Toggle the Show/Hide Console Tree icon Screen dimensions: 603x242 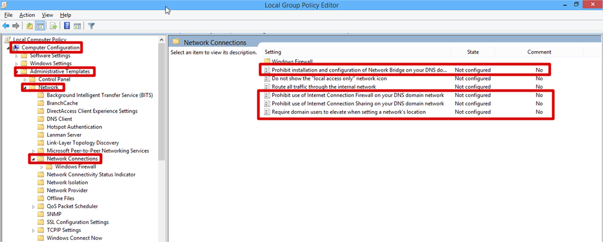tap(41, 26)
